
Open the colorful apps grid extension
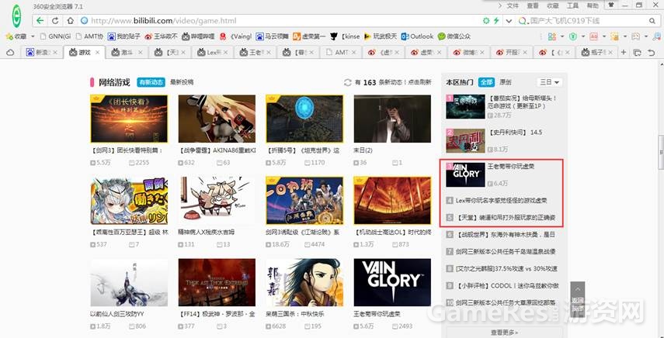click(x=552, y=36)
